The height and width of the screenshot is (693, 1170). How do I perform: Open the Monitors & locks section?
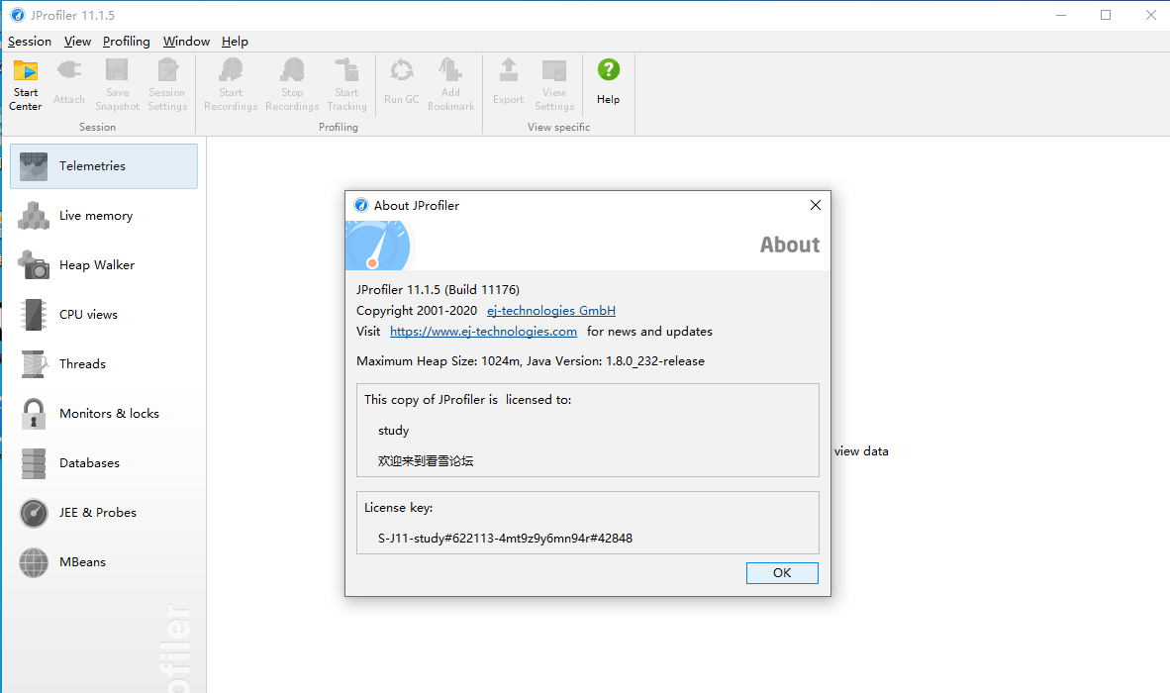pos(104,413)
